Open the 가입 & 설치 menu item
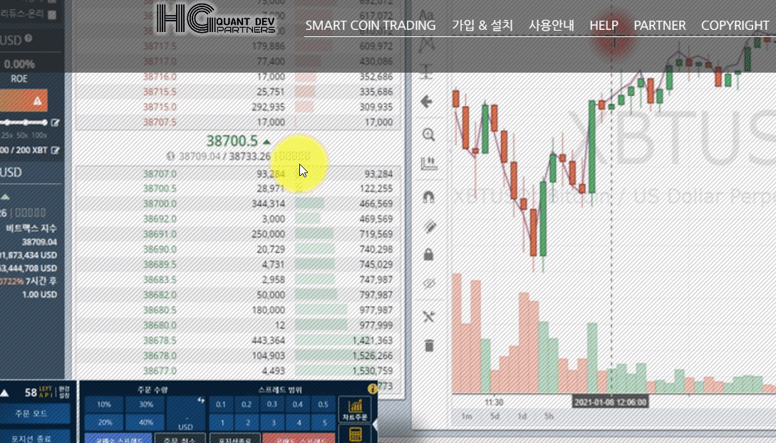 pyautogui.click(x=482, y=25)
